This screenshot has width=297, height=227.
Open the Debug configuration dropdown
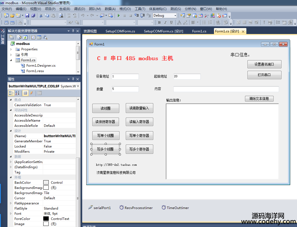click(x=175, y=16)
